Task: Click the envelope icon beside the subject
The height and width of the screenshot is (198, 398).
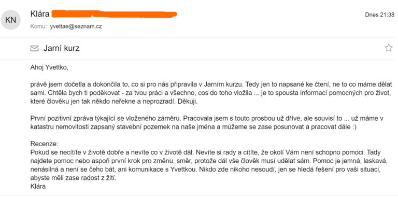Action: click(34, 48)
